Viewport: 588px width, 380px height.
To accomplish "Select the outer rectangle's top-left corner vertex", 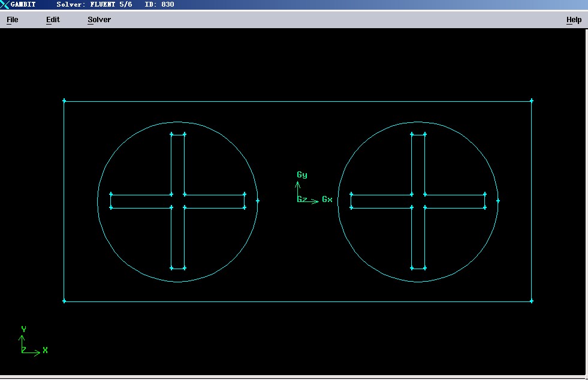I will pos(64,101).
